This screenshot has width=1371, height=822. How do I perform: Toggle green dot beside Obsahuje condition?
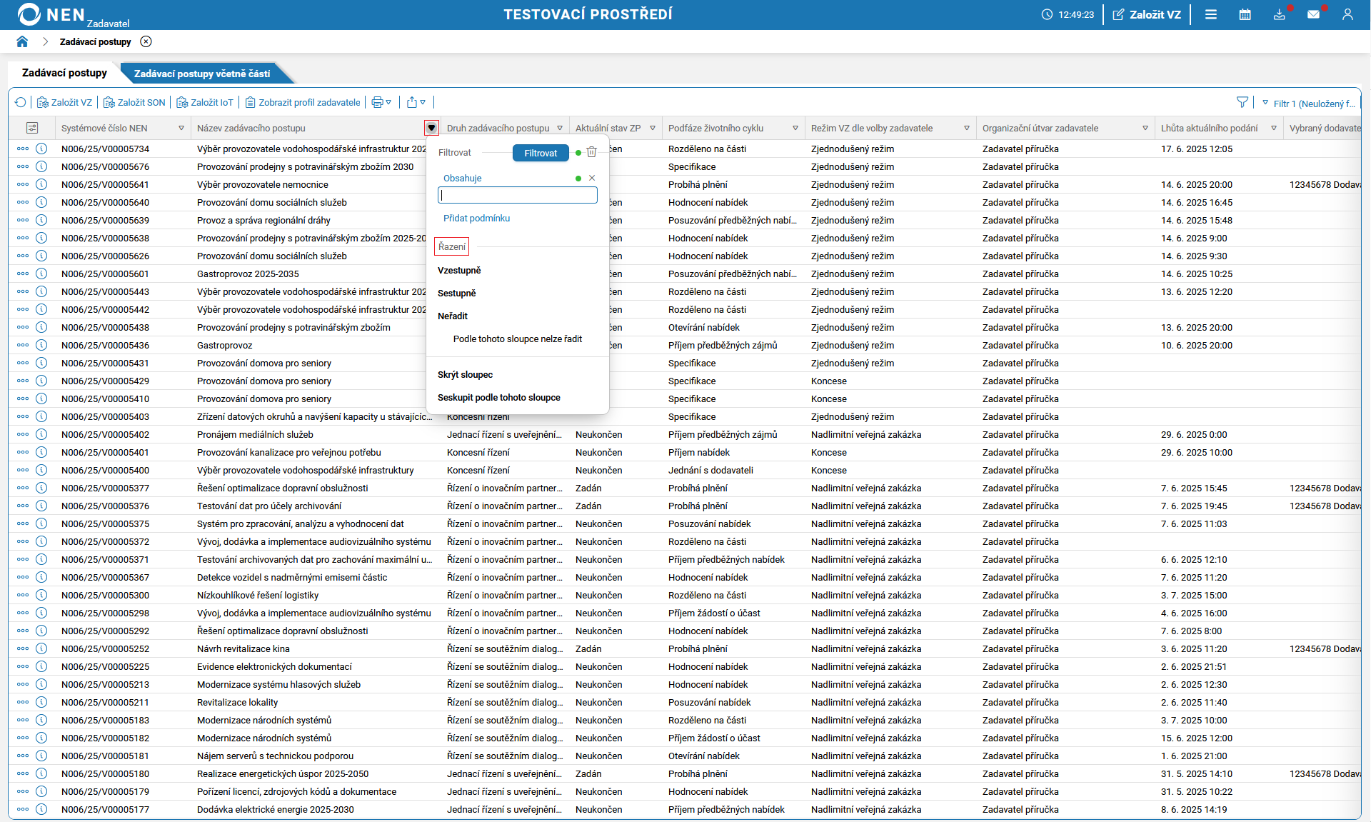578,179
